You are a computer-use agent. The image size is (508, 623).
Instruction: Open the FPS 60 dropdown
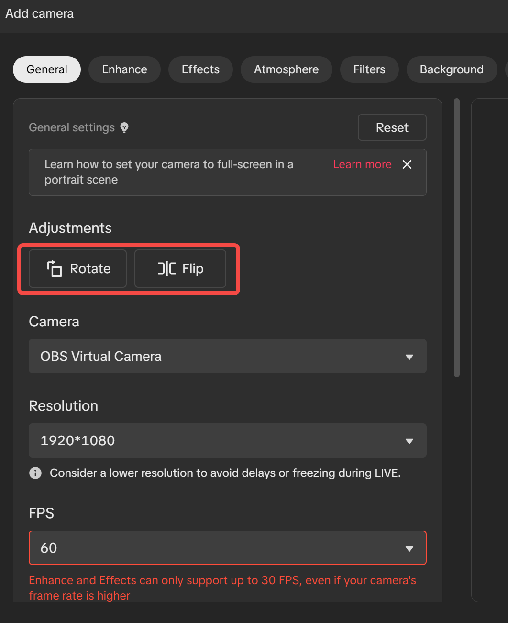pyautogui.click(x=228, y=548)
